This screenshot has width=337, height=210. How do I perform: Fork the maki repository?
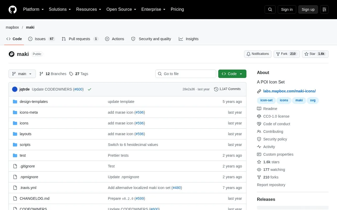point(287,54)
